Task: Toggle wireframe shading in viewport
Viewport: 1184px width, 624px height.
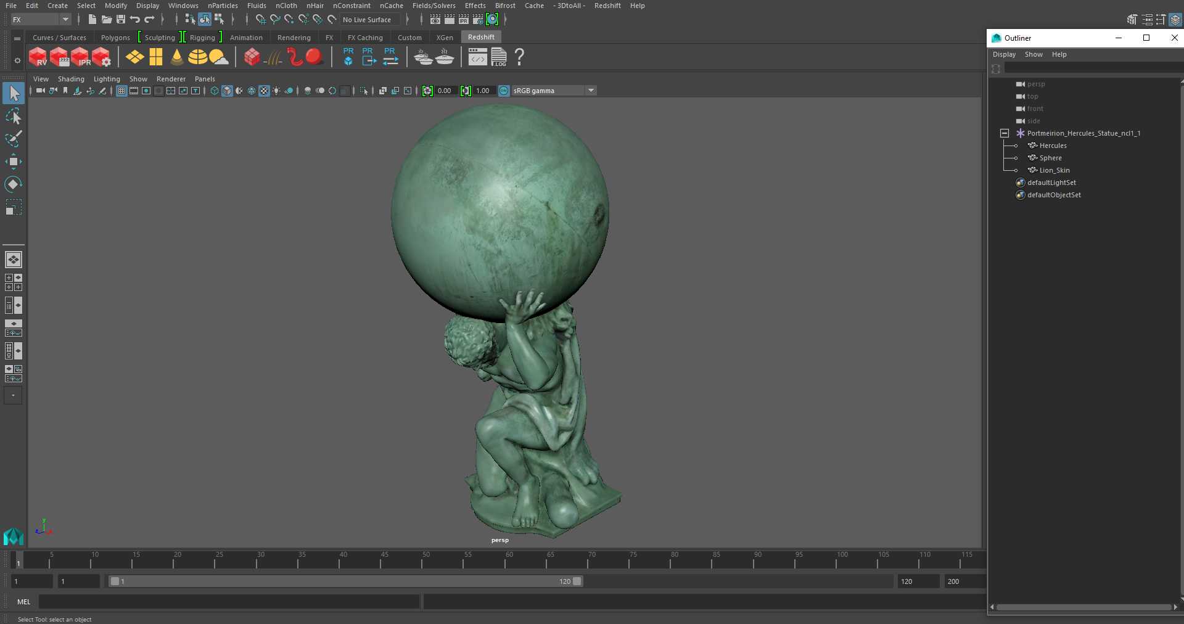Action: pyautogui.click(x=215, y=91)
